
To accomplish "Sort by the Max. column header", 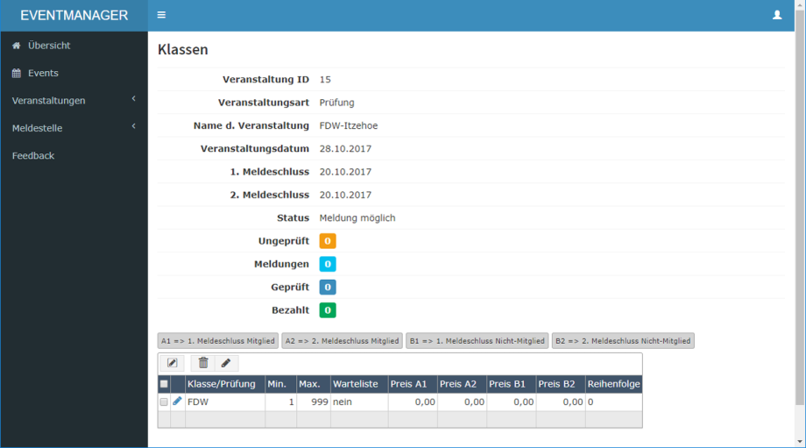I will 314,384.
